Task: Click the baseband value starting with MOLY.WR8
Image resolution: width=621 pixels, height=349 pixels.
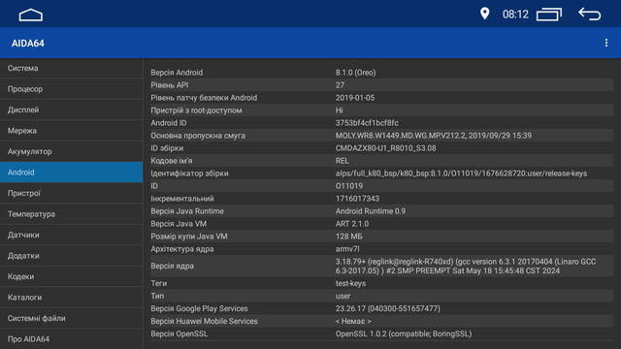Action: pos(434,136)
